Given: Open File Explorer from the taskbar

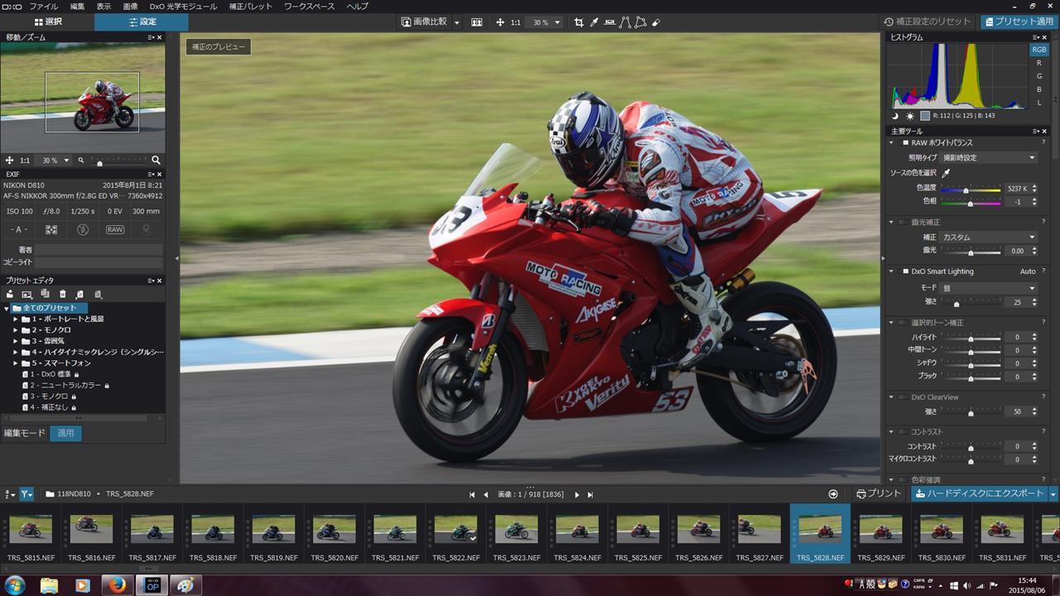Looking at the screenshot, I should [49, 585].
